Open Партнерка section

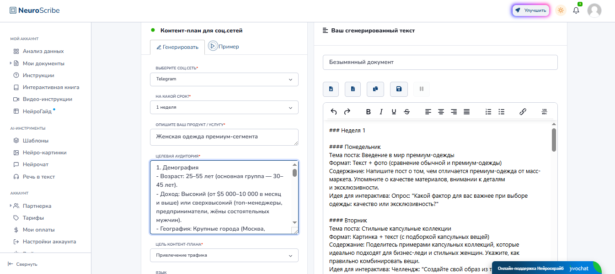(37, 206)
